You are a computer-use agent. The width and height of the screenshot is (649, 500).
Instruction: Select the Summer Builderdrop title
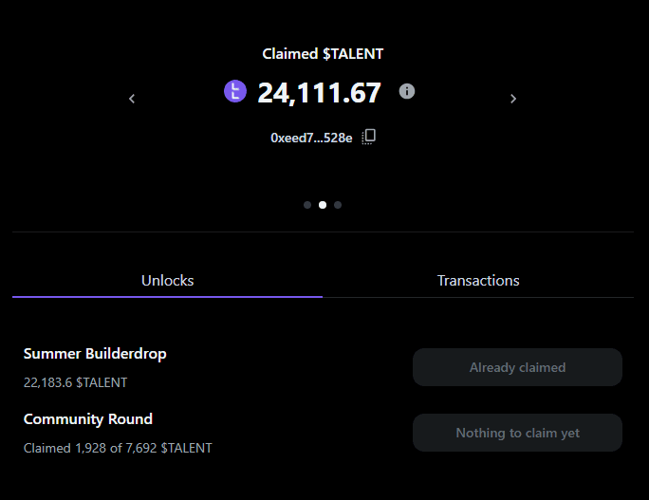tap(95, 354)
